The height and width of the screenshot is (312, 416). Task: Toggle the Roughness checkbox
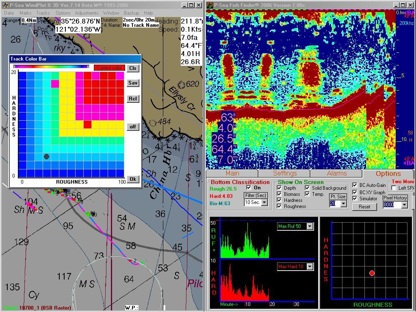279,206
